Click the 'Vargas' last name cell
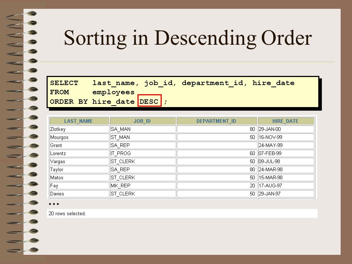Image resolution: width=352 pixels, height=264 pixels. coord(79,161)
